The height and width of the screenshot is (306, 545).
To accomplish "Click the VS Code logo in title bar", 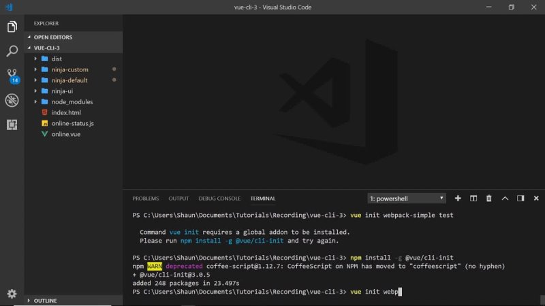I will (10, 7).
